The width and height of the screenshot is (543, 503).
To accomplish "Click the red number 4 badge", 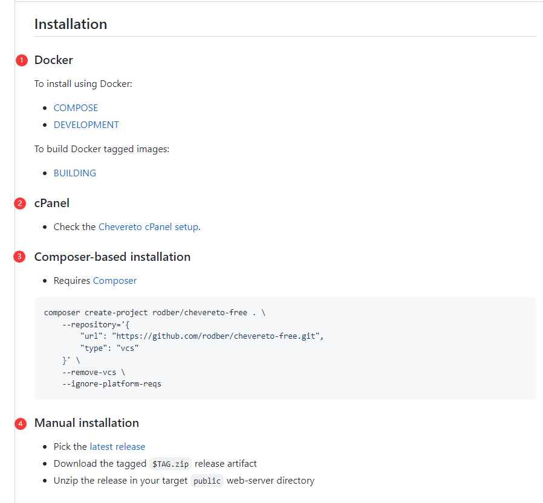I will (22, 423).
